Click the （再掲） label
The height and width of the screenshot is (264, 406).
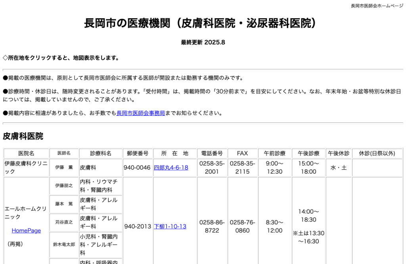pyautogui.click(x=15, y=244)
